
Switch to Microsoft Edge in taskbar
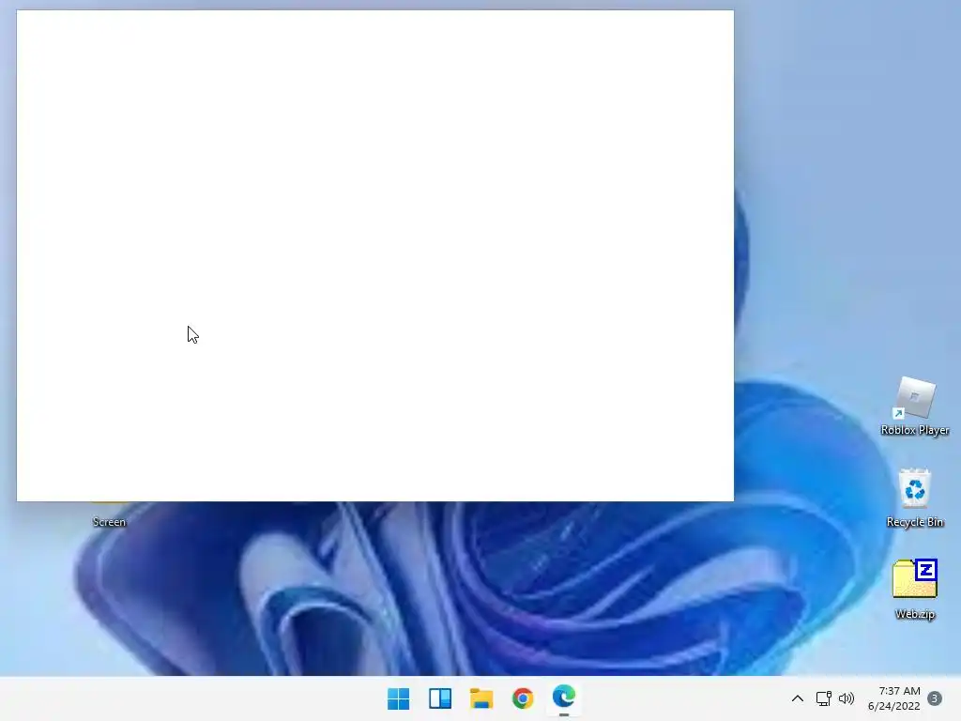(x=564, y=698)
